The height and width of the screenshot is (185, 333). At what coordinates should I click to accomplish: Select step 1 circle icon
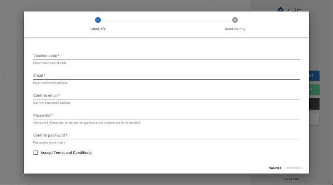(98, 20)
